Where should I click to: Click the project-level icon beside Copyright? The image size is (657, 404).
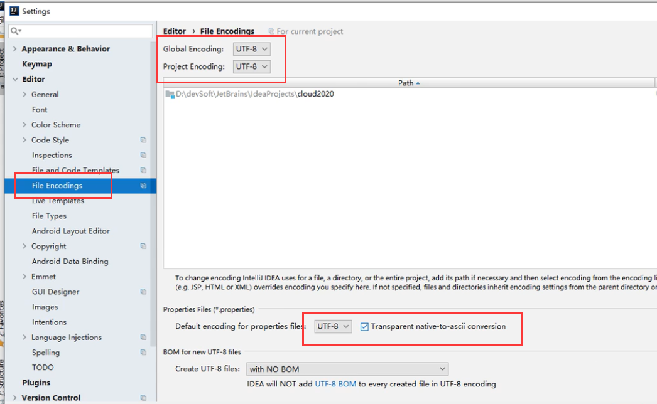click(143, 246)
